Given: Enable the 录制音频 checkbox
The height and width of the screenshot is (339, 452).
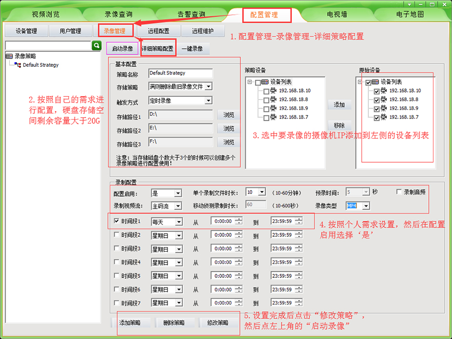Looking at the screenshot, I should tap(399, 192).
